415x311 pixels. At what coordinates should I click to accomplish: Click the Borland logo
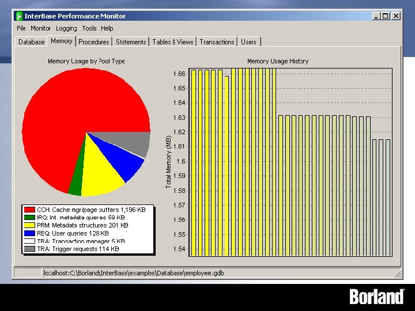point(377,297)
